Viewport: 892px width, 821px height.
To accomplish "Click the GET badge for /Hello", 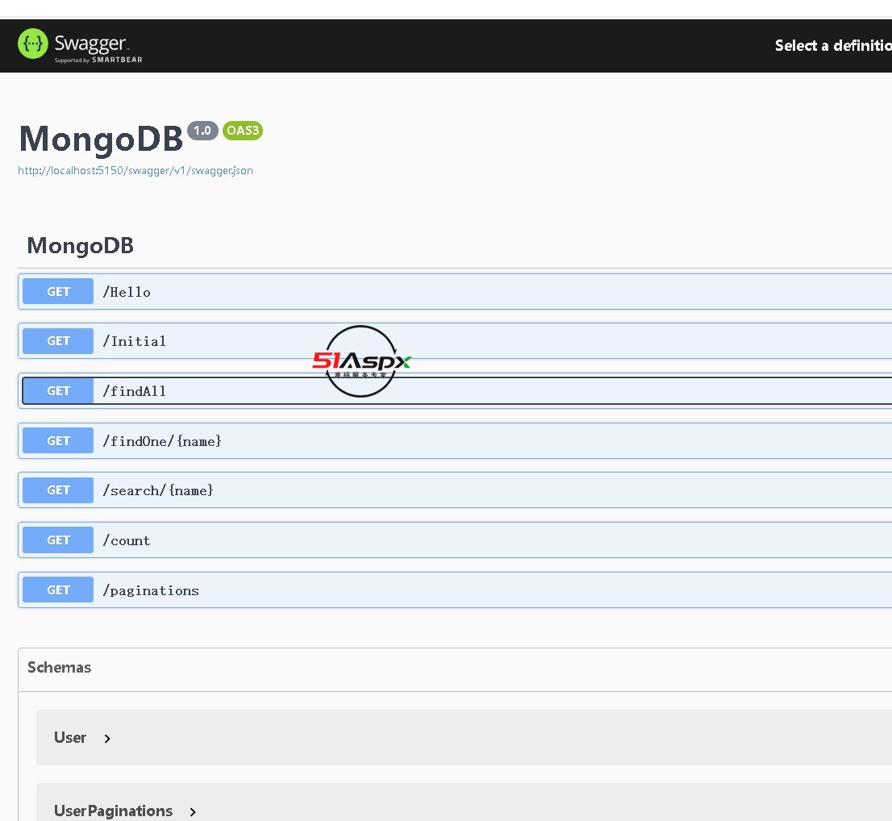I will [58, 292].
